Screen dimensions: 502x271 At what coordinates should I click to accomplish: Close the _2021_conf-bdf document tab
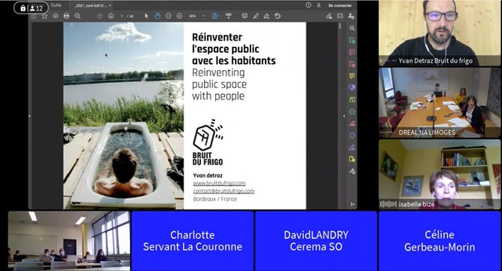click(110, 5)
